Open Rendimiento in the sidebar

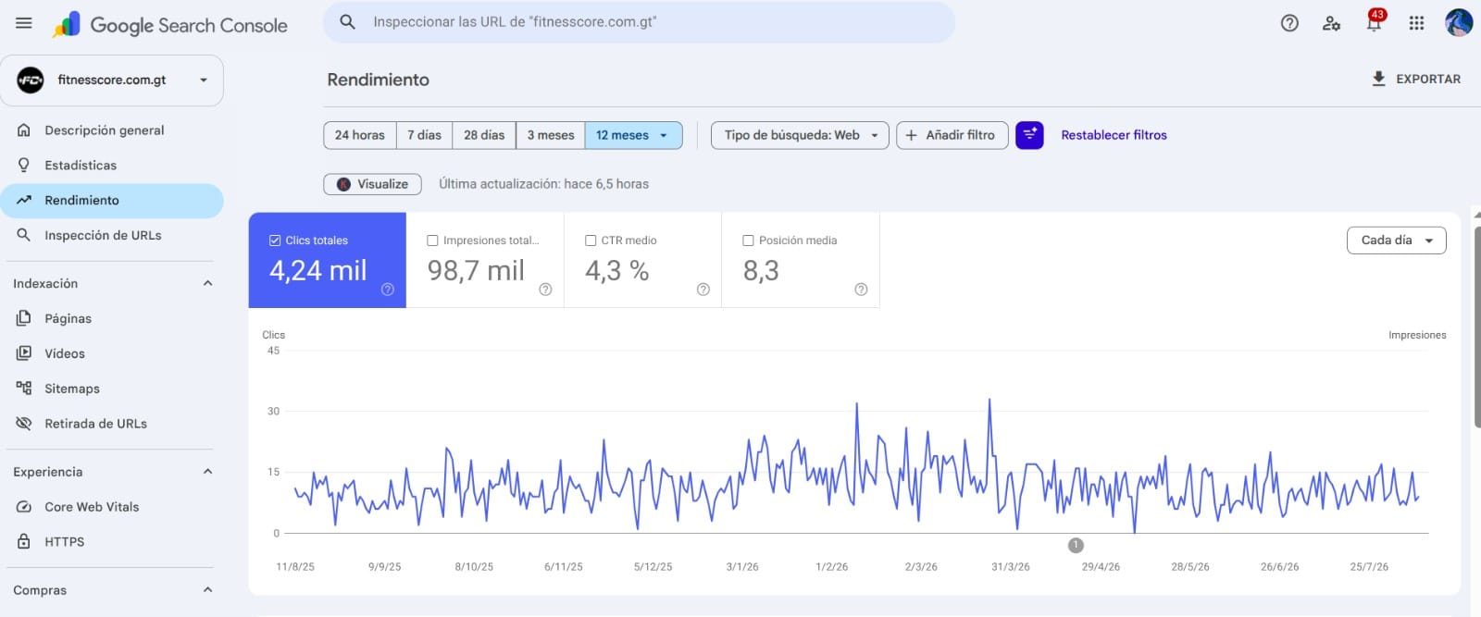pyautogui.click(x=112, y=201)
